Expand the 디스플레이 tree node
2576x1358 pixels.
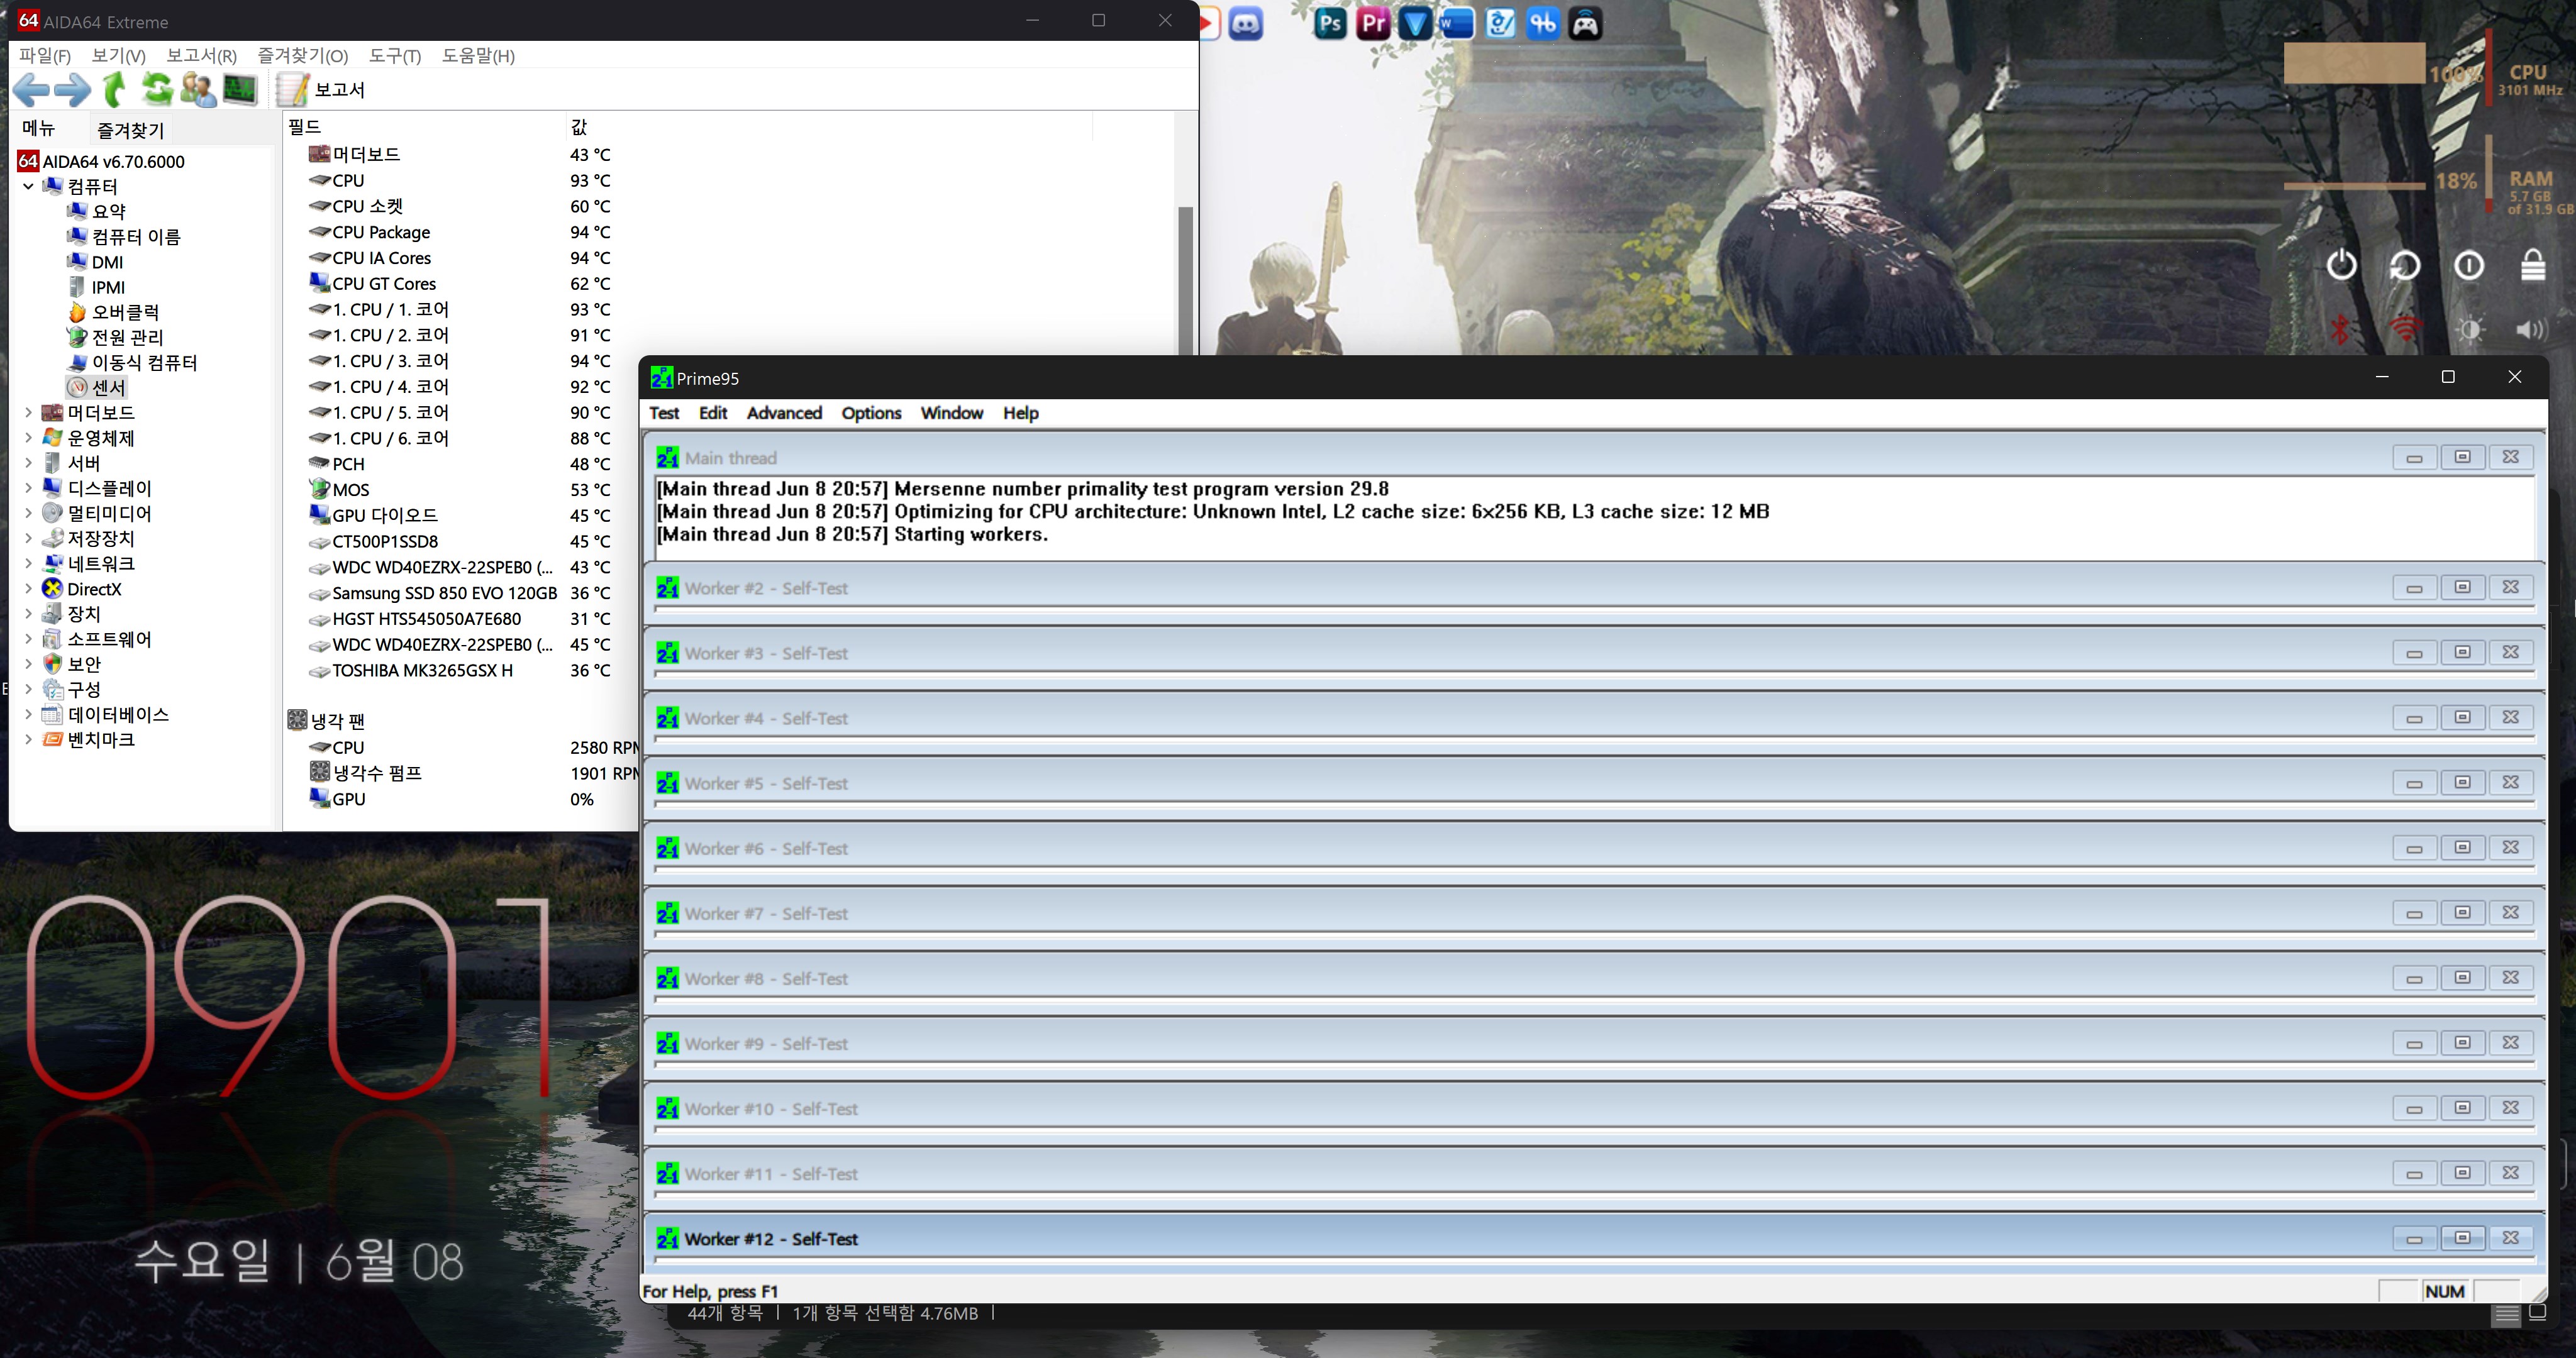click(x=28, y=488)
